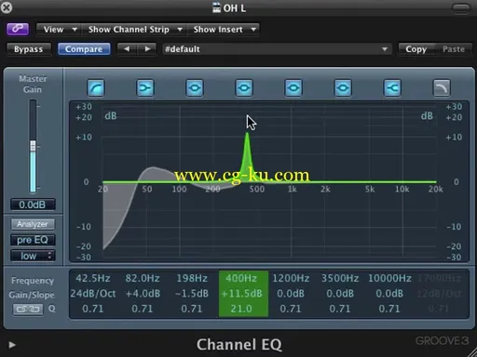Select the 0.0dB gain under 3500Hz

pos(340,293)
